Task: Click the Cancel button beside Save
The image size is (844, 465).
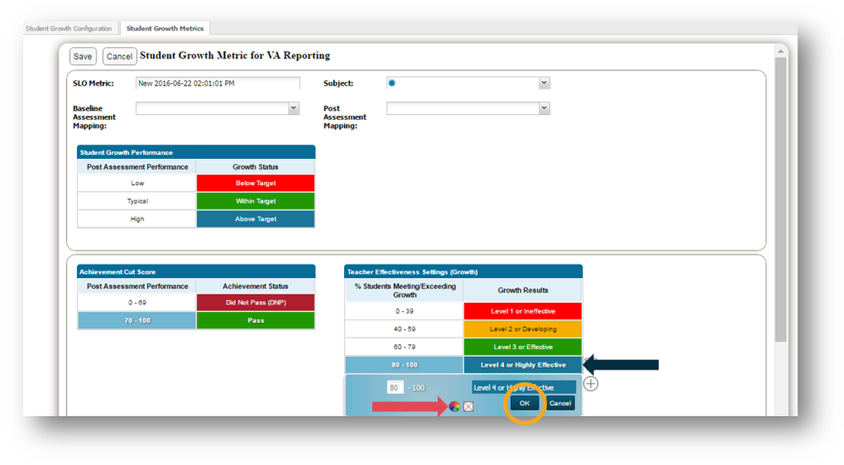Action: tap(119, 57)
